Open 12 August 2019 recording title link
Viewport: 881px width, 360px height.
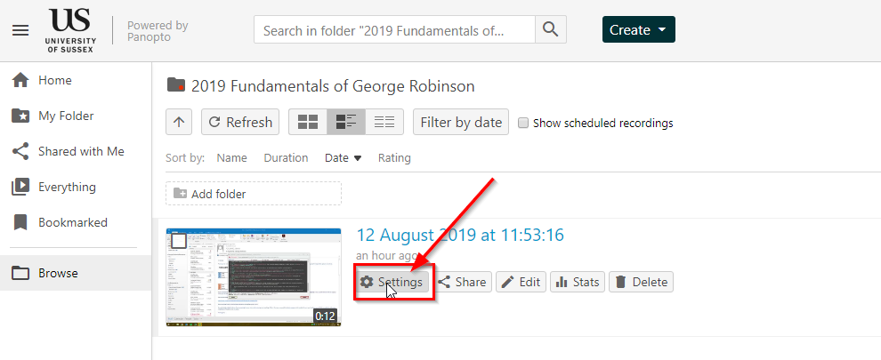point(460,235)
